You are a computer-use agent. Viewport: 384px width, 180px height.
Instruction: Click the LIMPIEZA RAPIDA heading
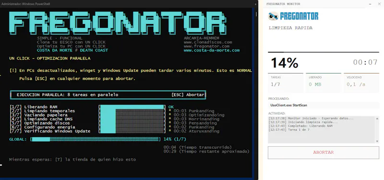290,28
